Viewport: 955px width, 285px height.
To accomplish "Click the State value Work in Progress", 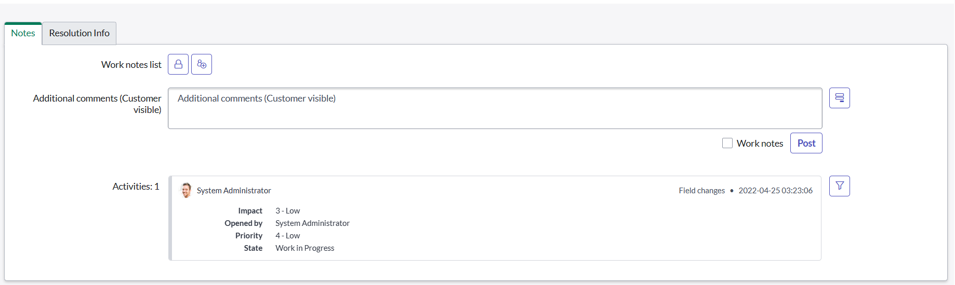I will (304, 248).
